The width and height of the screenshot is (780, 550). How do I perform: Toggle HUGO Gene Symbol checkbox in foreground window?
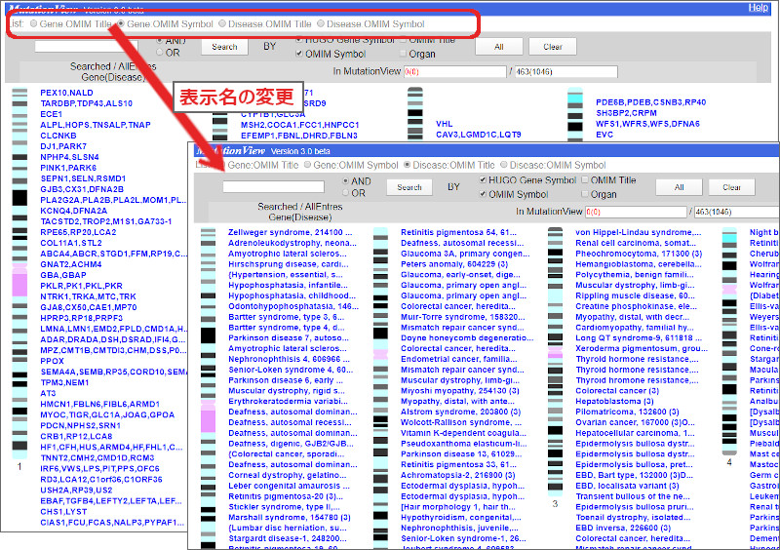pyautogui.click(x=484, y=180)
